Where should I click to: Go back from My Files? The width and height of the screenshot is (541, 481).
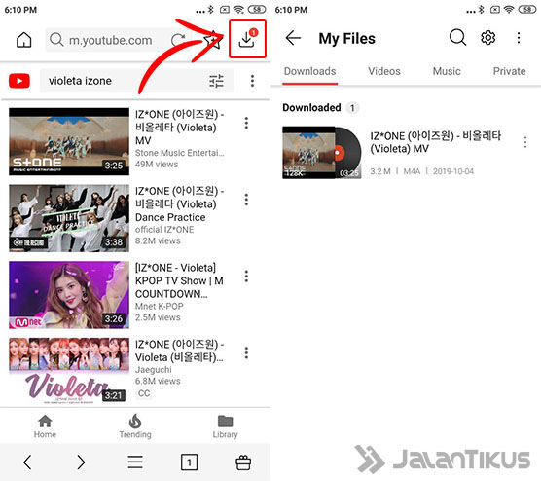293,38
